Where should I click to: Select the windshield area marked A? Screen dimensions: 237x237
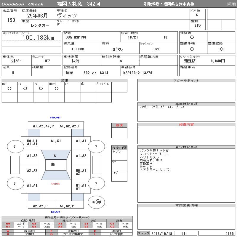tap(55, 156)
